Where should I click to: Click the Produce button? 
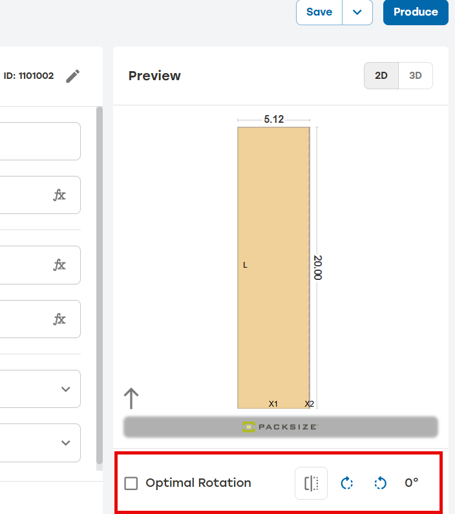(x=416, y=12)
